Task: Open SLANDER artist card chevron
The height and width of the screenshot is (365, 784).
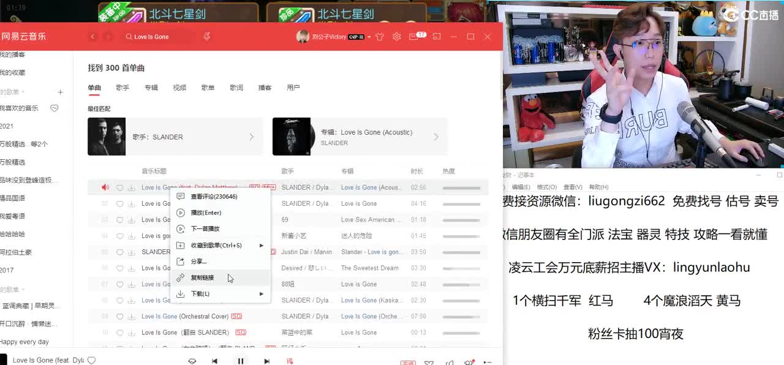Action: pos(251,137)
